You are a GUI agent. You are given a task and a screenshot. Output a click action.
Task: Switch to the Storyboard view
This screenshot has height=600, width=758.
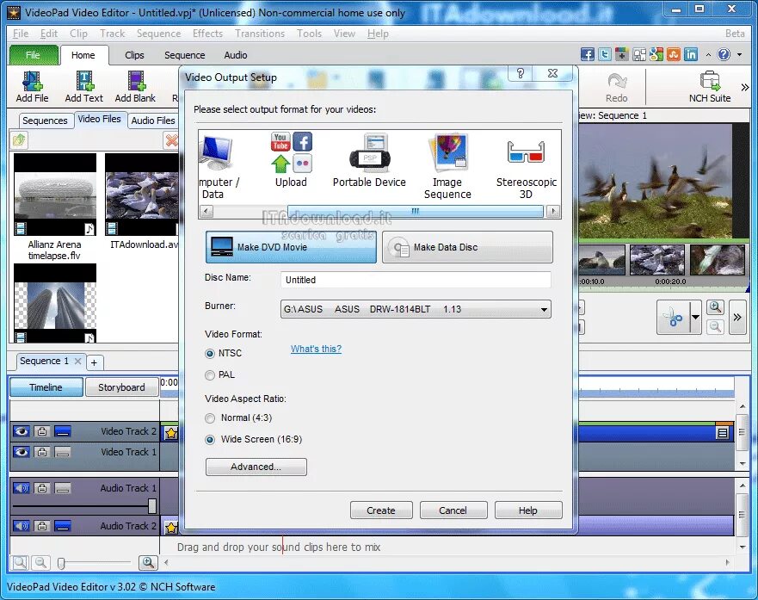[121, 387]
